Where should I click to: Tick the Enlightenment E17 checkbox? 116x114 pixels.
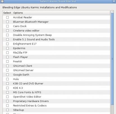[x=7, y=44]
